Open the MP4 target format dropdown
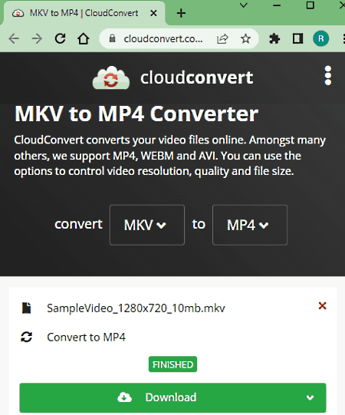The image size is (345, 415). 250,225
